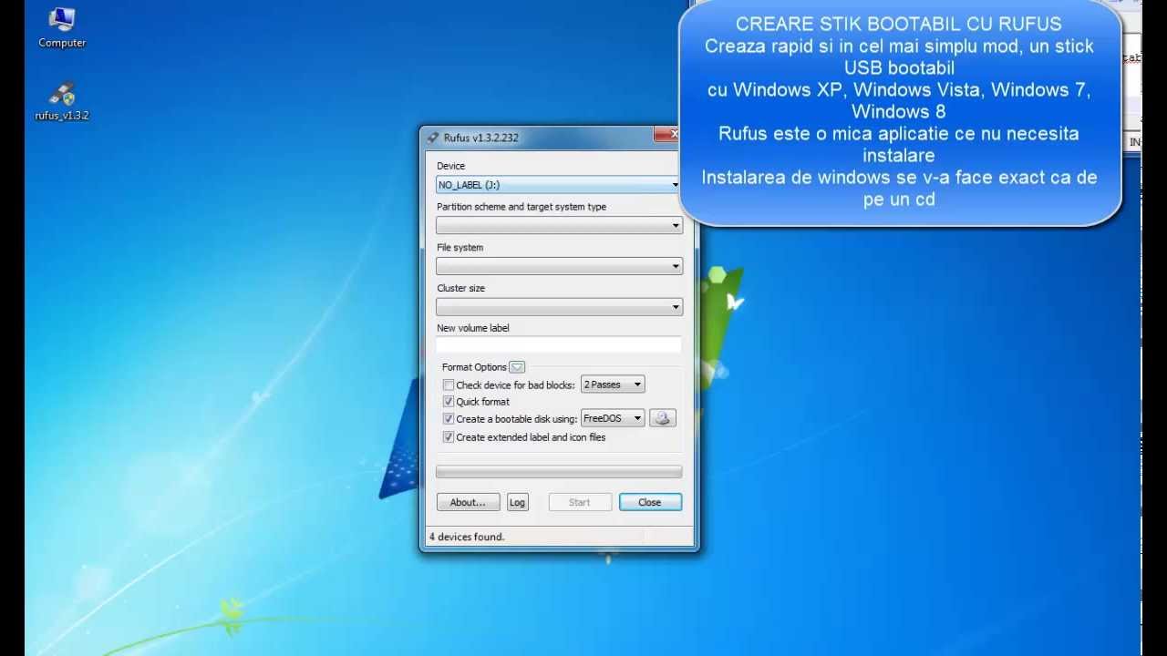Uncheck the Quick format checkbox
The image size is (1167, 656).
click(x=449, y=402)
